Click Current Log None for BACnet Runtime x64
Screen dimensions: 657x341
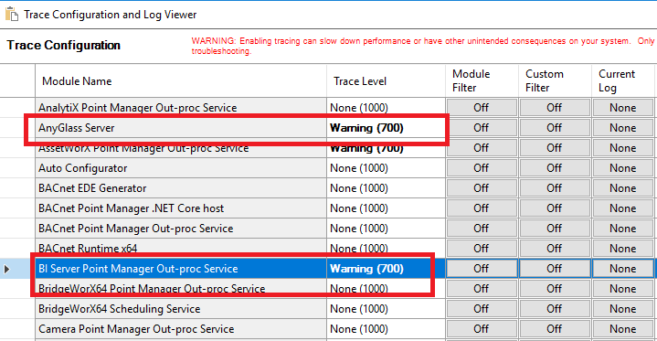(623, 249)
